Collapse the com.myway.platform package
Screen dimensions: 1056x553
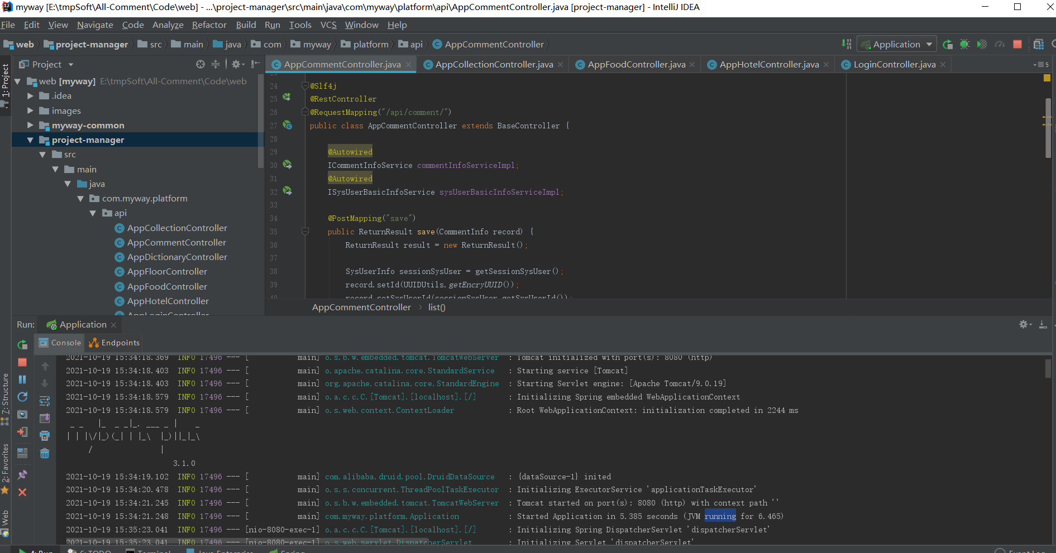tap(80, 199)
